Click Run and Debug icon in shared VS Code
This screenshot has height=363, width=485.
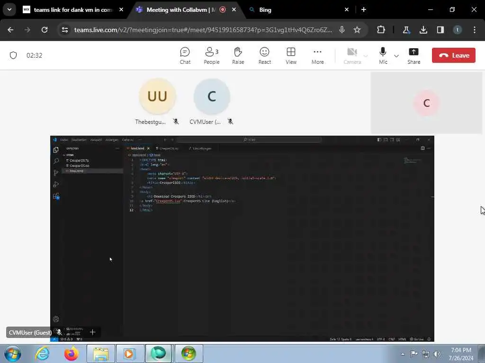pyautogui.click(x=56, y=184)
